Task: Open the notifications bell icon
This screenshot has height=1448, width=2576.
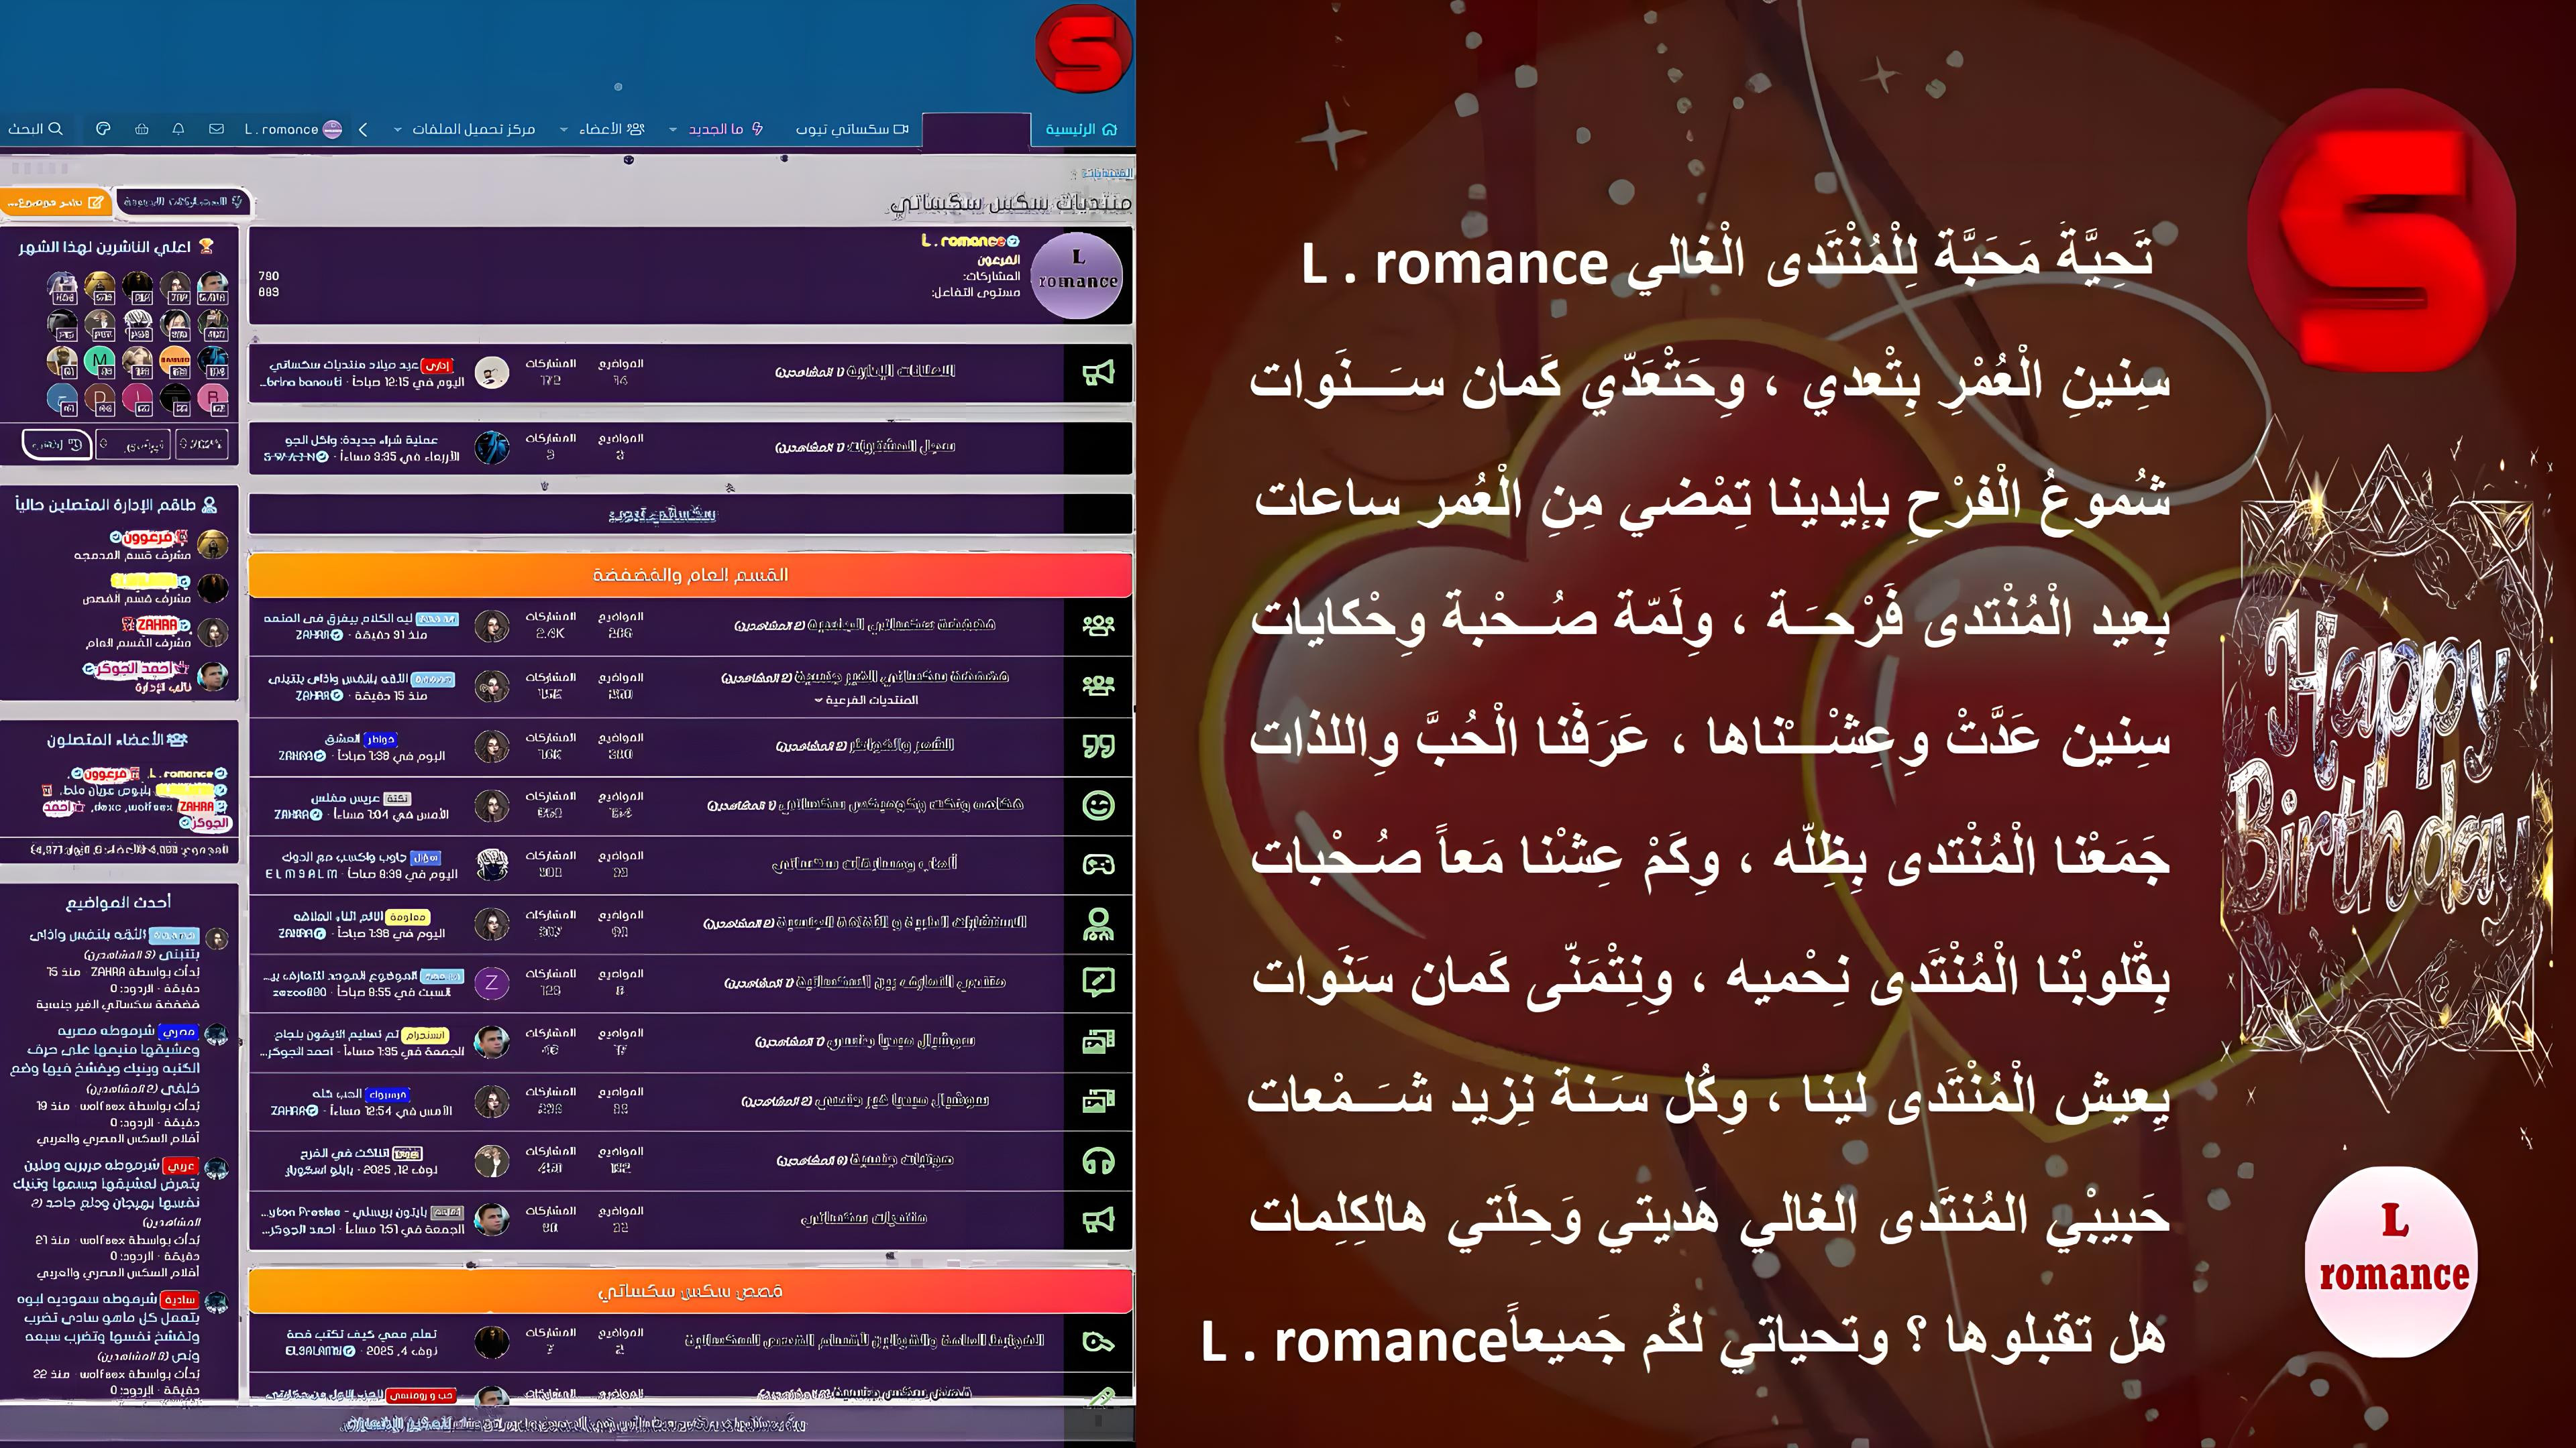Action: coord(178,129)
